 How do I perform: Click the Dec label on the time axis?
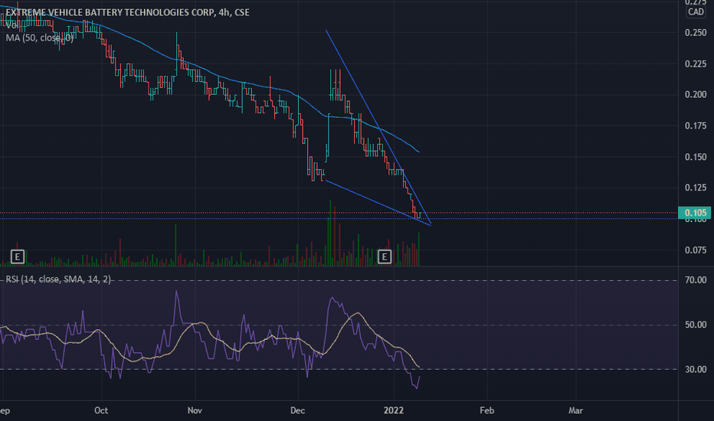pyautogui.click(x=297, y=410)
